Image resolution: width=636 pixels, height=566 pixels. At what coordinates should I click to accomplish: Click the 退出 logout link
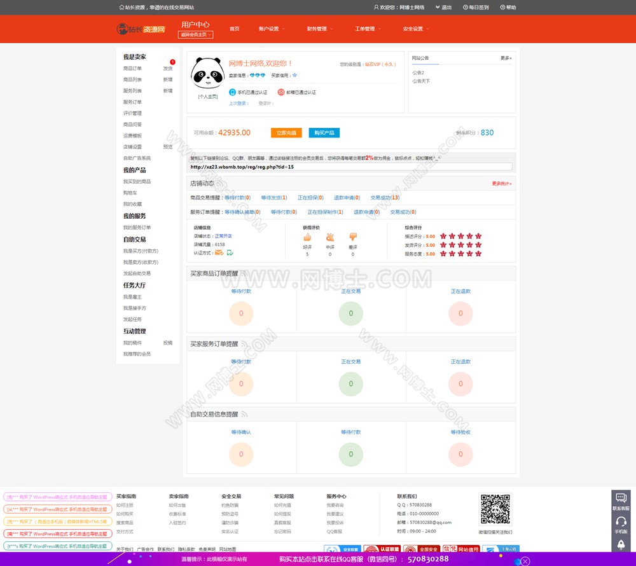[444, 7]
